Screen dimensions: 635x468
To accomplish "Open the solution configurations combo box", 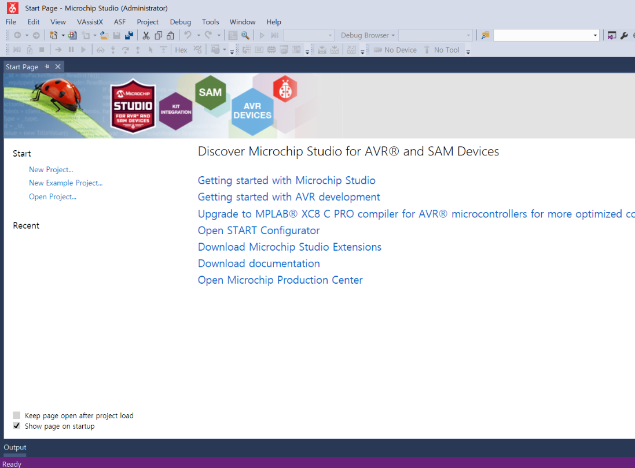I will [309, 35].
